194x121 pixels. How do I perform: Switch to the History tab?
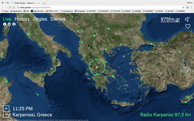click(22, 19)
